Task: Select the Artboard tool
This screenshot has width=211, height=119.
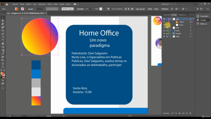Action: point(3,63)
